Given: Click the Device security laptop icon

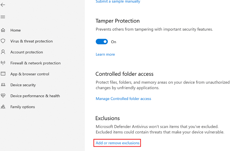Looking at the screenshot, I should [3, 85].
